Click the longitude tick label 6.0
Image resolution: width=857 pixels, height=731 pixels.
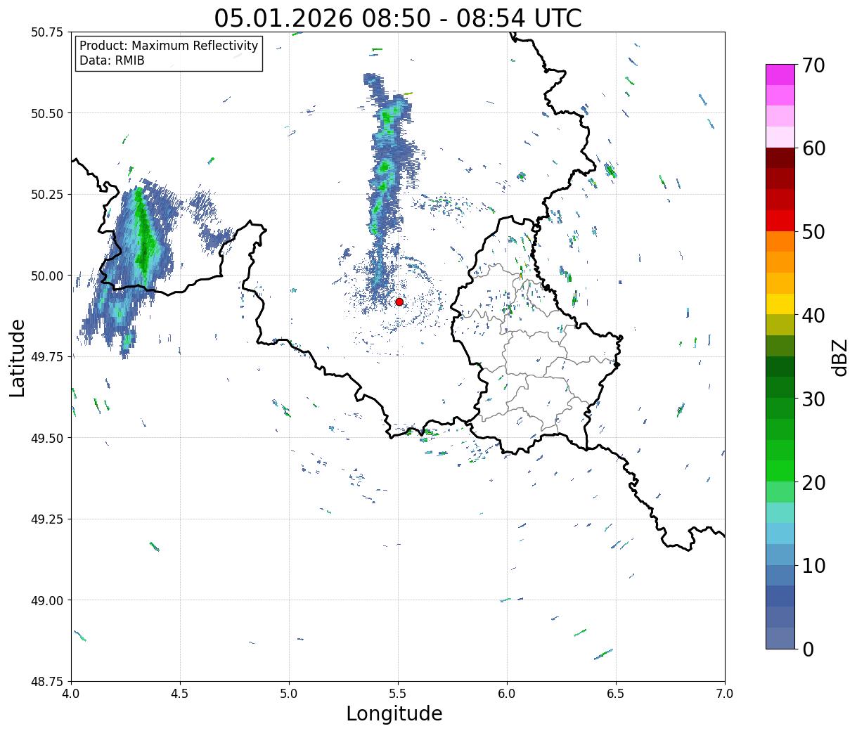(507, 694)
